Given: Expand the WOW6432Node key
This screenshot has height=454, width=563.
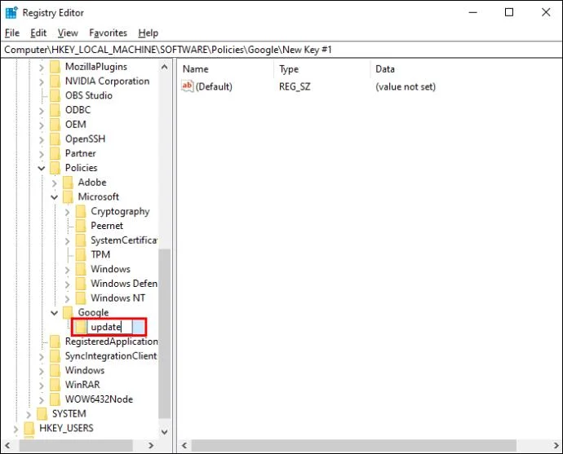Looking at the screenshot, I should click(x=42, y=400).
